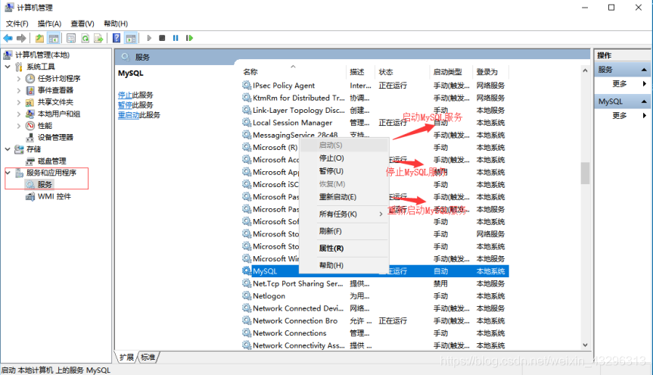The width and height of the screenshot is (653, 375).
Task: Toggle the show/hide console tree icon
Action: pos(54,39)
